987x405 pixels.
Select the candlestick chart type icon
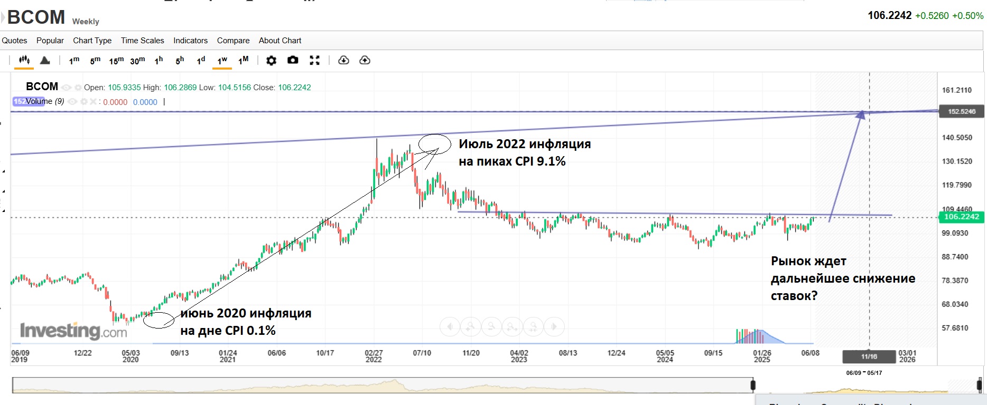click(24, 60)
